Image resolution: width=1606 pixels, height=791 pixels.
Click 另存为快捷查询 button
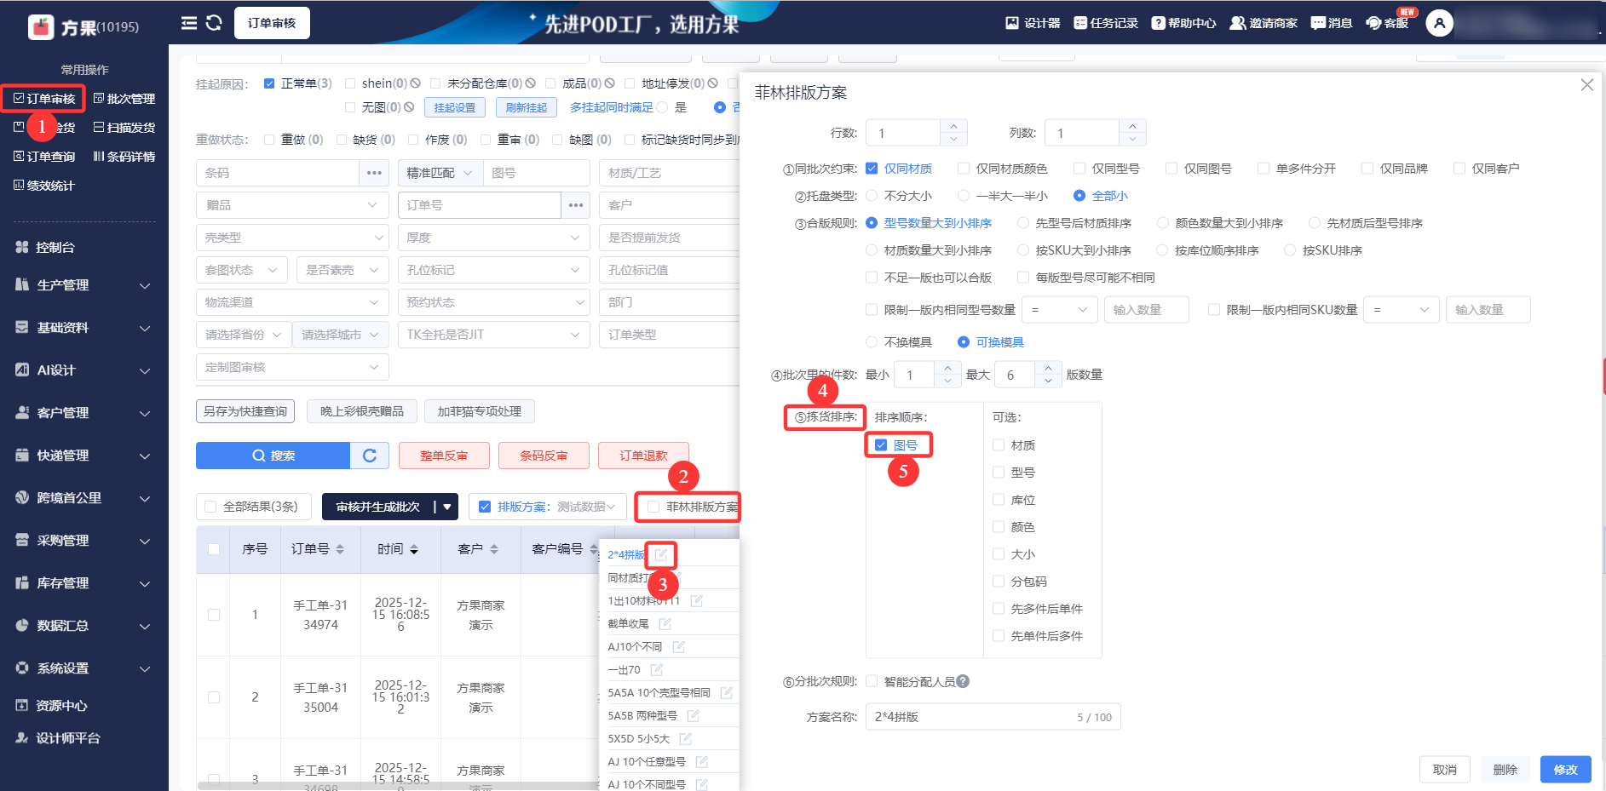245,411
